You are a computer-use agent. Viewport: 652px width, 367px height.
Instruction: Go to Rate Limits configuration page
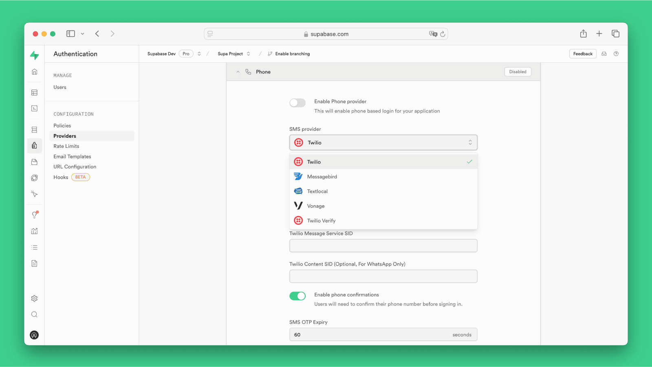[66, 146]
